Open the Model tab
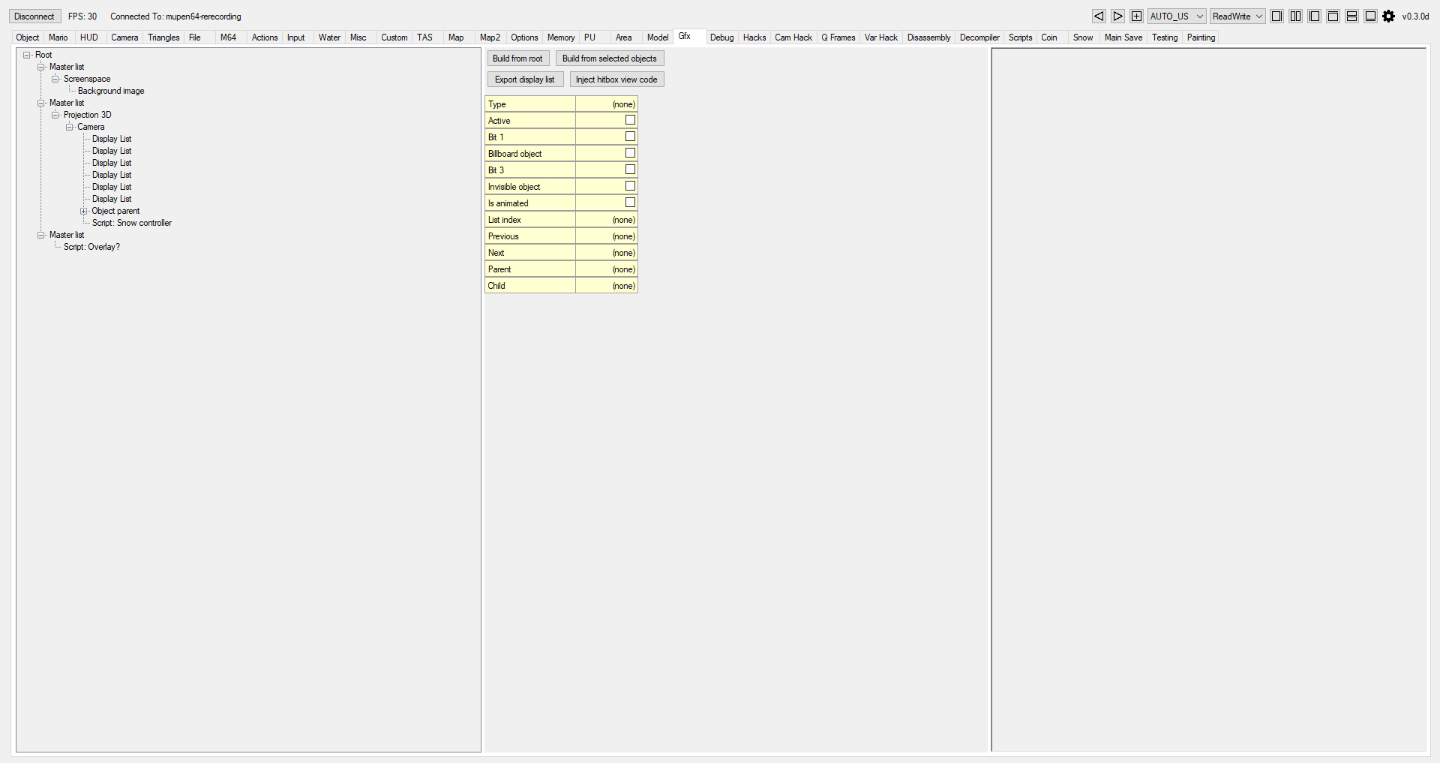This screenshot has height=763, width=1440. click(658, 38)
